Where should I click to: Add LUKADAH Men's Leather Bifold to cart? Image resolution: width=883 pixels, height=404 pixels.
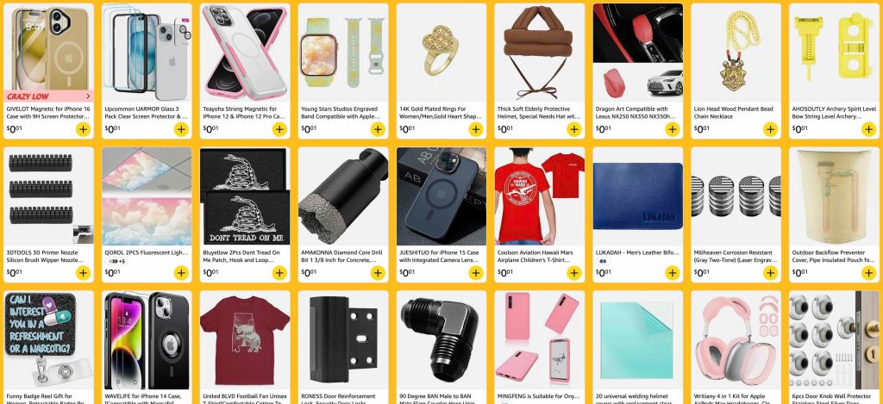(x=673, y=273)
